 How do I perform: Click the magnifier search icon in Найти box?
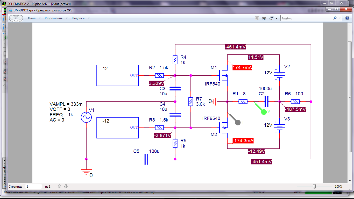[335, 18]
